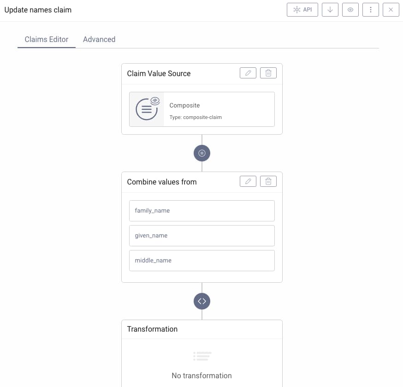Click the No transformation placeholder
The width and height of the screenshot is (403, 387).
[202, 375]
